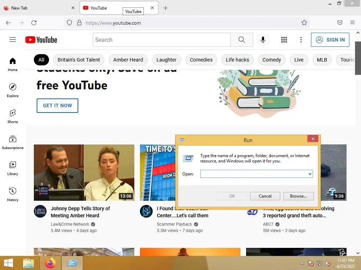Image resolution: width=361 pixels, height=270 pixels.
Task: Open a new tab with plus button
Action: click(166, 8)
